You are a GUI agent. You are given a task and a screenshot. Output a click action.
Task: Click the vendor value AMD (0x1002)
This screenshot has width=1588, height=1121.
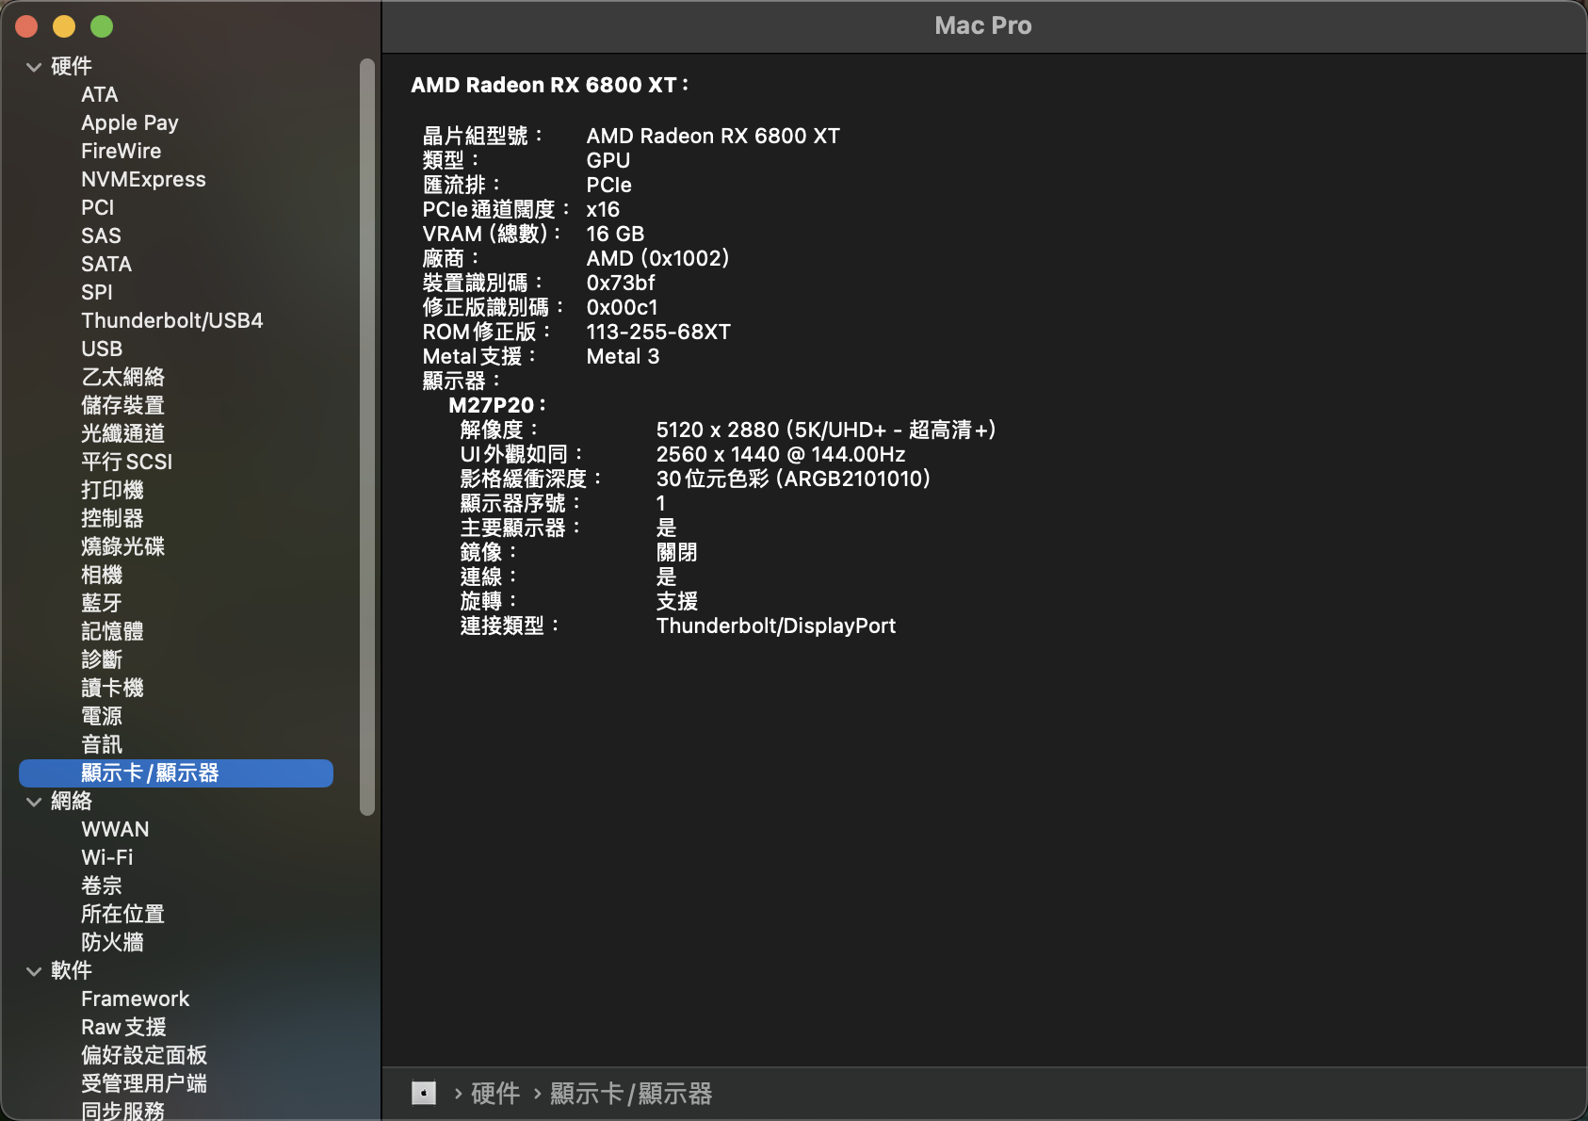pyautogui.click(x=657, y=259)
